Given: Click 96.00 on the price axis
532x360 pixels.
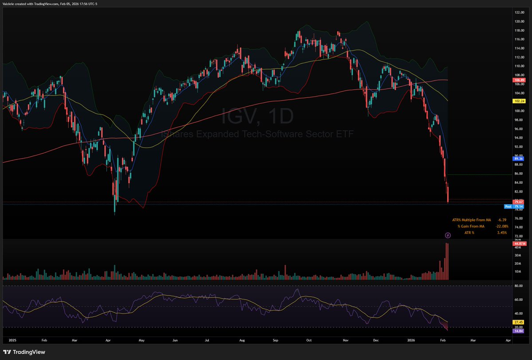Looking at the screenshot, I should point(519,129).
